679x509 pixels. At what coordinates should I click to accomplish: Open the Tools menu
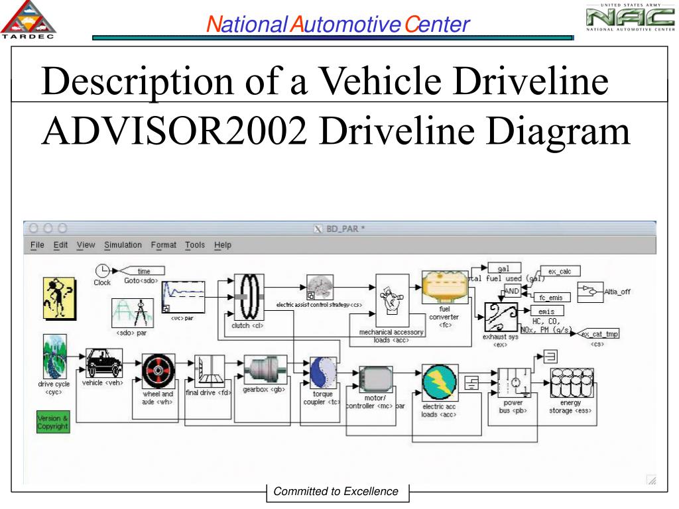pyautogui.click(x=195, y=245)
